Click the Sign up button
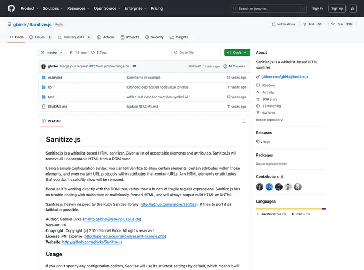Viewport: 364px width, 270px height. coord(337,8)
